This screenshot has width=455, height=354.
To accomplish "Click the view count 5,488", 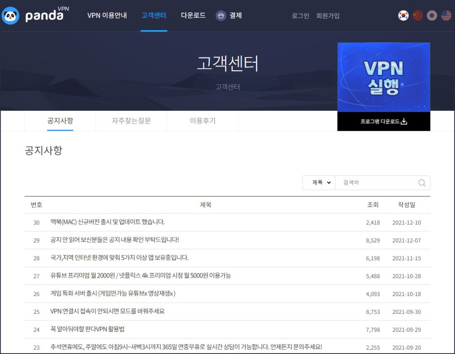I will (373, 276).
